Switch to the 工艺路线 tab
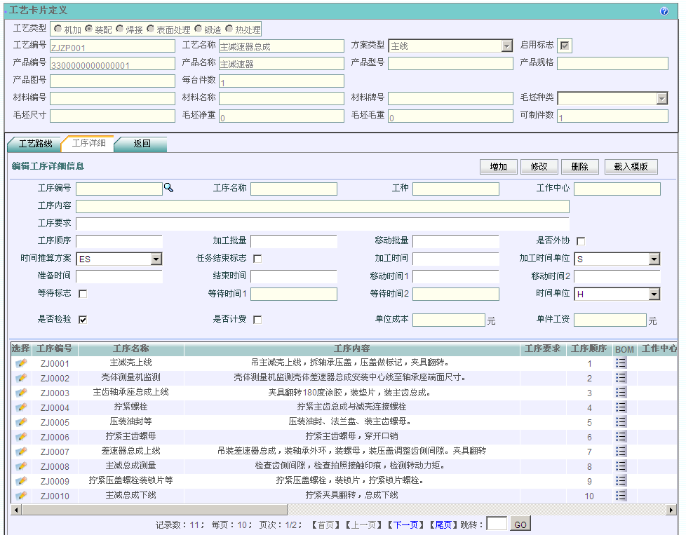 click(35, 144)
